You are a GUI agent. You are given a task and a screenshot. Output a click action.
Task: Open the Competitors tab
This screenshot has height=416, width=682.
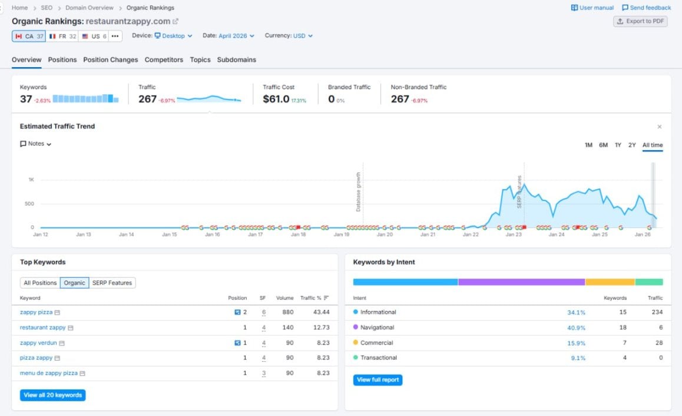coord(164,60)
